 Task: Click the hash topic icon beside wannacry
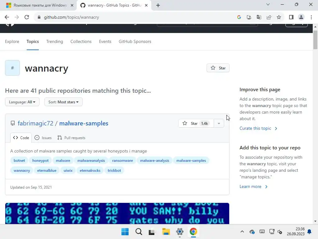tap(12, 68)
